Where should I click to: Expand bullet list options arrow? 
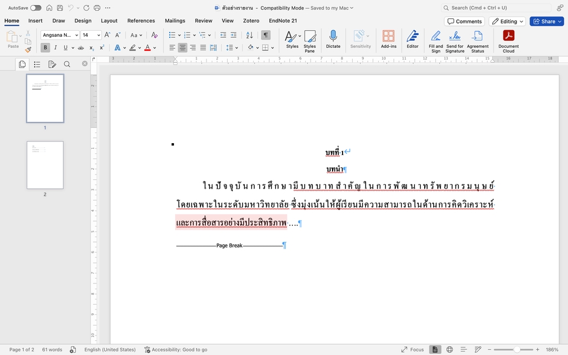click(179, 35)
